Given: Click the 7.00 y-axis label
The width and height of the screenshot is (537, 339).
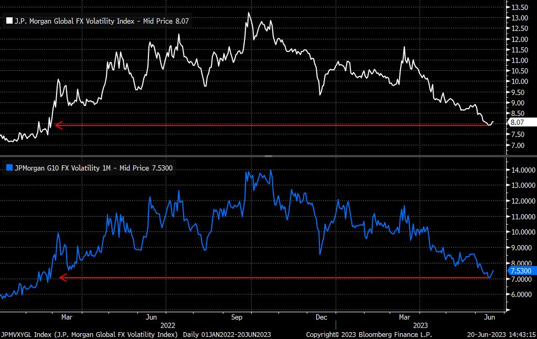Looking at the screenshot, I should pos(518,145).
